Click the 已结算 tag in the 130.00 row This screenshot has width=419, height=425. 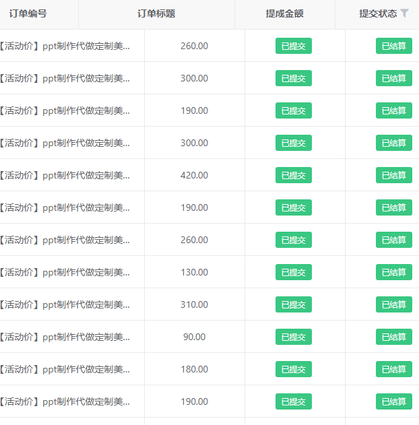point(394,272)
